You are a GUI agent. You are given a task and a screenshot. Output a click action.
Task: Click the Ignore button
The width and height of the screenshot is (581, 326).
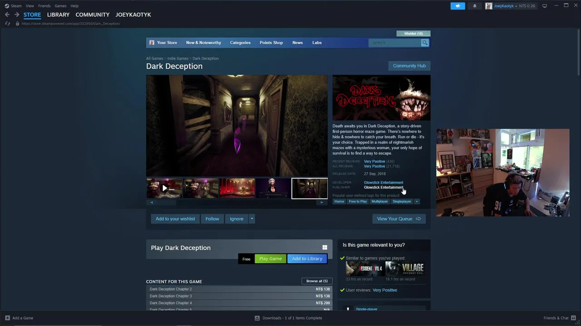click(x=236, y=219)
